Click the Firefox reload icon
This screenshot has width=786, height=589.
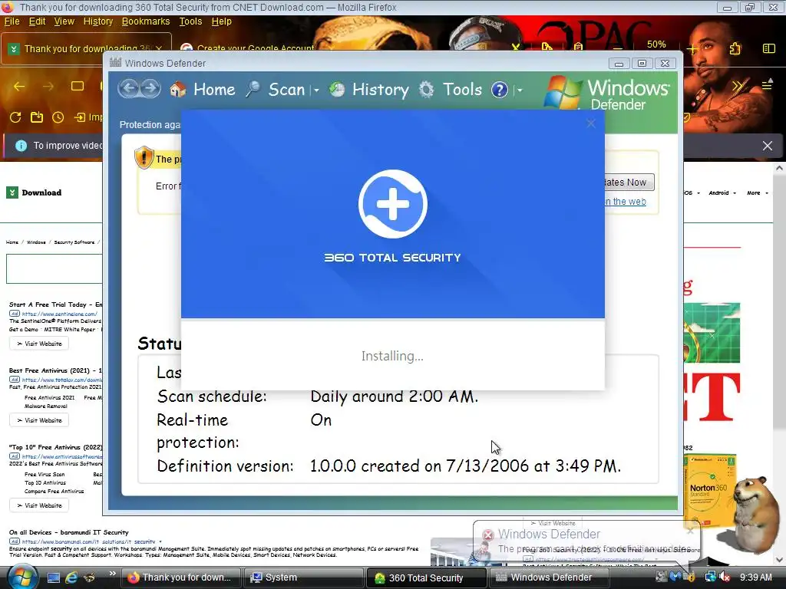[15, 117]
